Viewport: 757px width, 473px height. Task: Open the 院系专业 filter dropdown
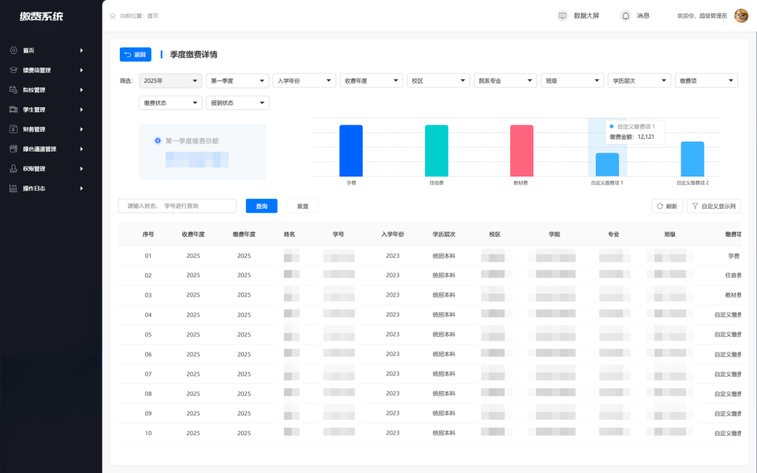505,81
